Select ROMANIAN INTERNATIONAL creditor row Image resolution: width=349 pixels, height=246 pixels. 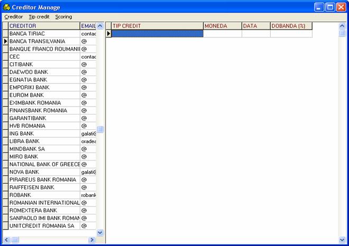(x=44, y=203)
